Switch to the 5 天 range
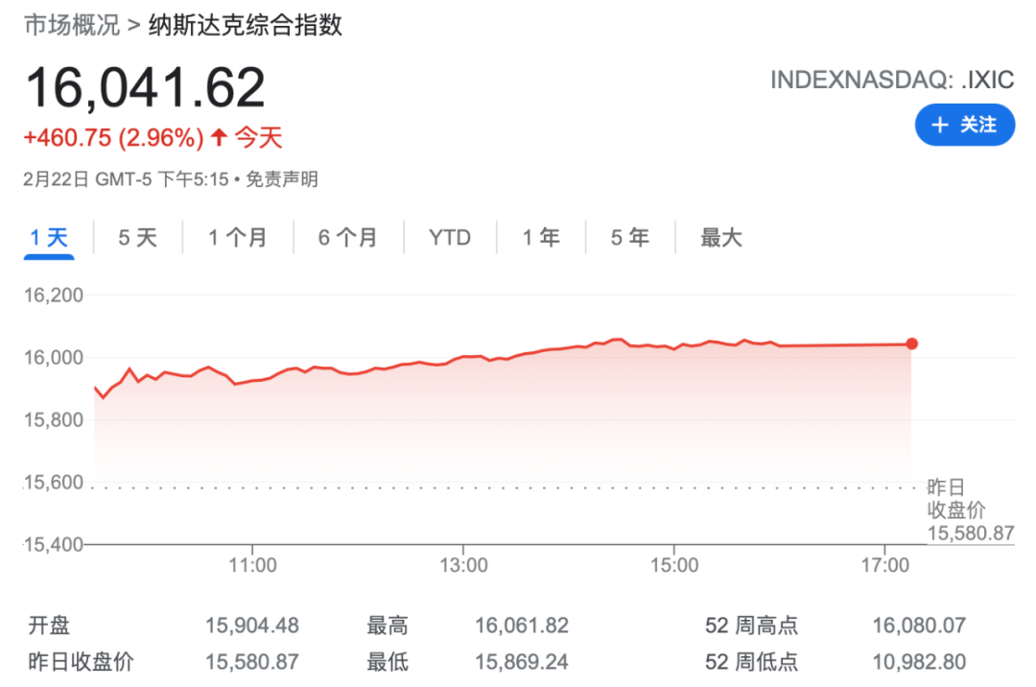Viewport: 1036px width, 687px height. click(137, 237)
